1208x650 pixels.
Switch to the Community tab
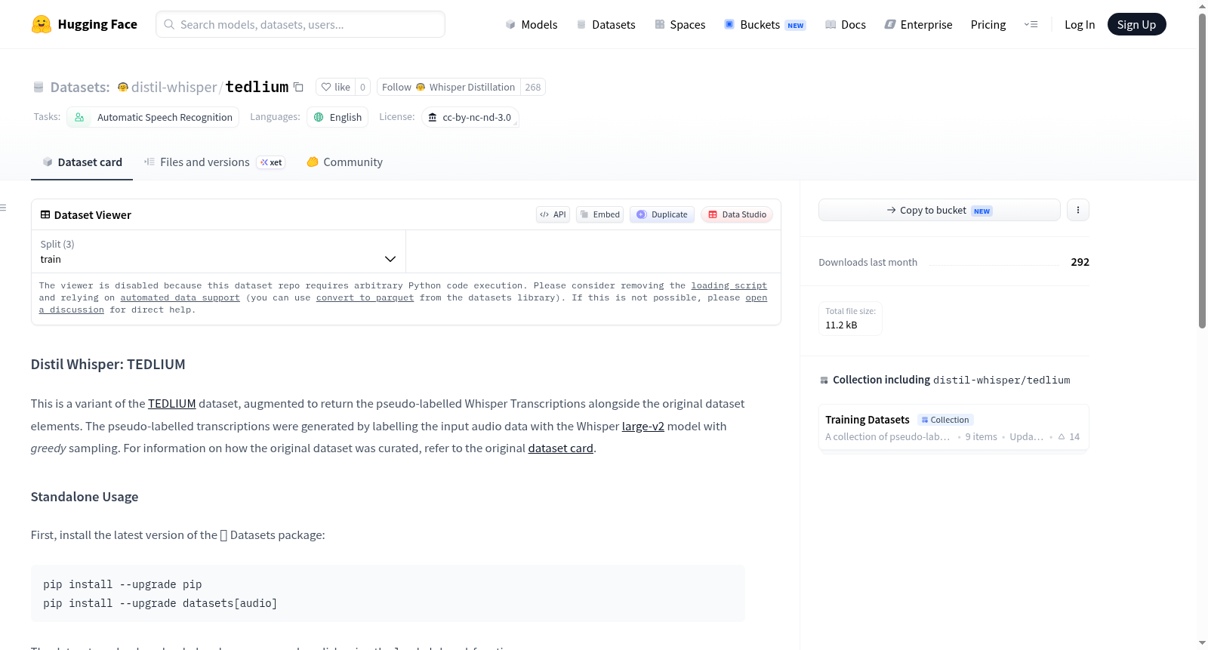[344, 162]
